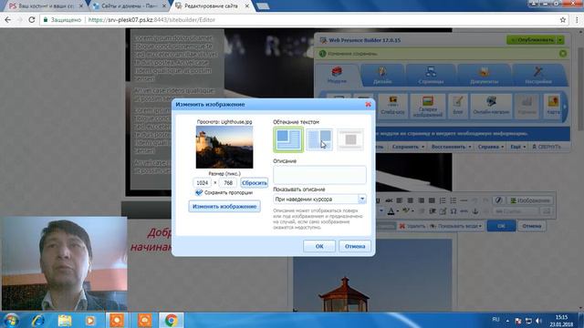Click strikethrough icon in text editor toolbar

(389, 200)
